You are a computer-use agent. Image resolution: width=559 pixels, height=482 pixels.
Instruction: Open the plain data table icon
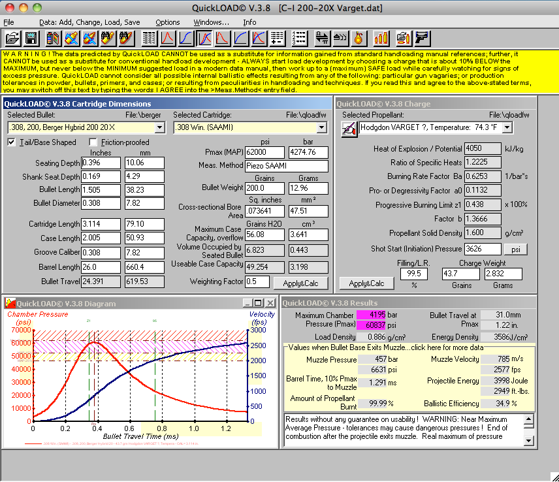150,38
